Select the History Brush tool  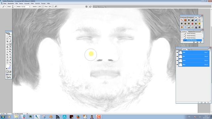(x=10, y=47)
